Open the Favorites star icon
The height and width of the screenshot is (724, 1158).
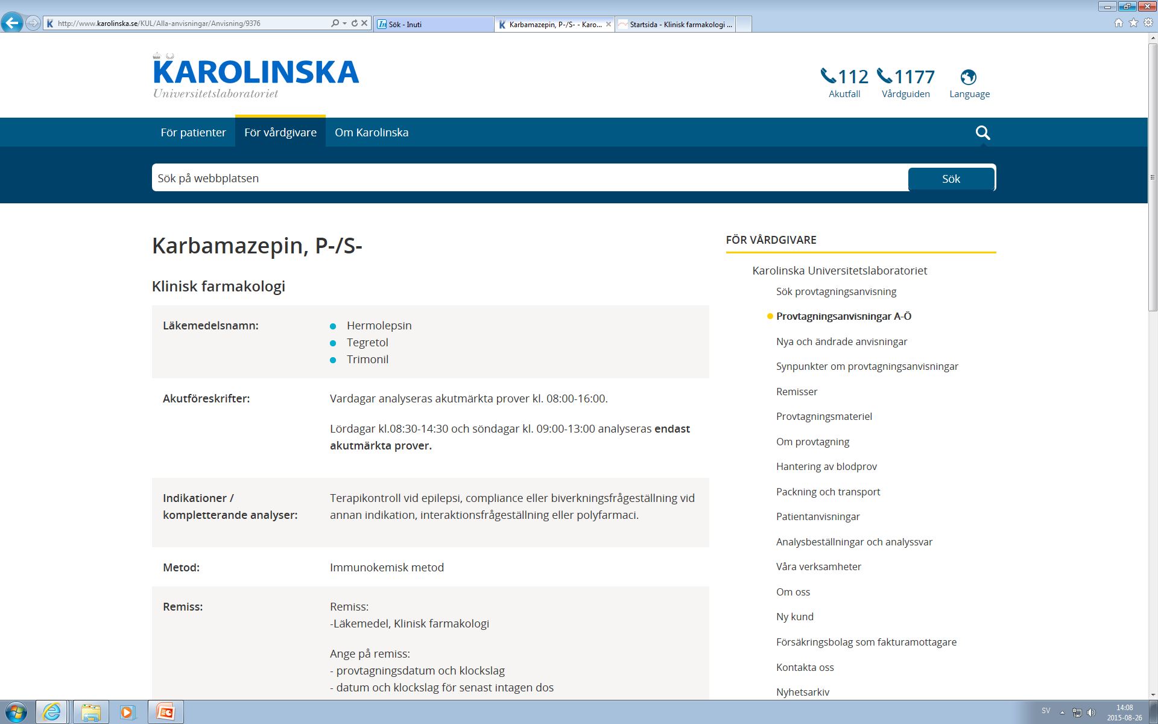1133,23
